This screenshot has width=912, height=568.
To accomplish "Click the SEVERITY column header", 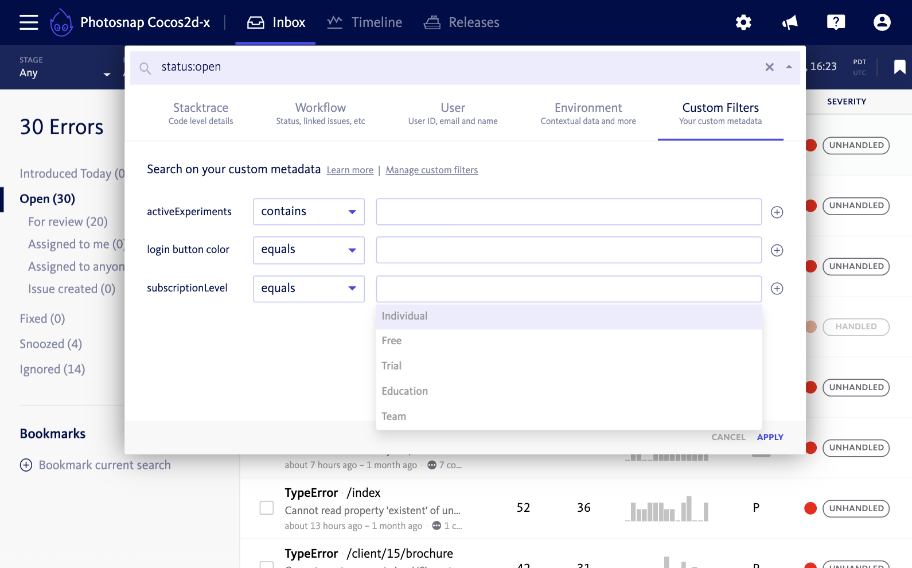I will [x=847, y=102].
